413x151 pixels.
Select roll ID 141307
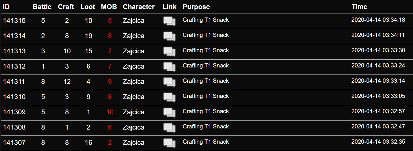14,143
